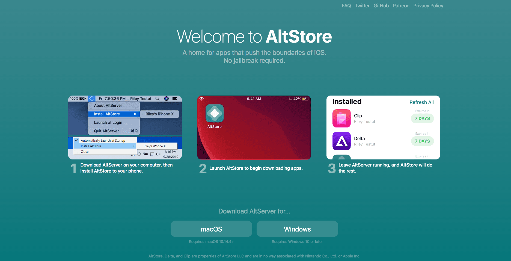This screenshot has width=511, height=261.
Task: Click the iPhone home screen screenshot
Action: (254, 127)
